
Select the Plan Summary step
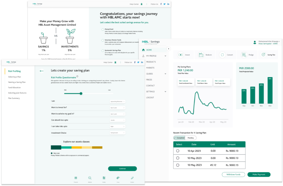point(14,98)
